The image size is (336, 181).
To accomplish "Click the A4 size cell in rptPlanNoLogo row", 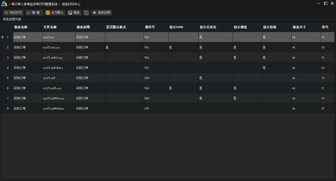I will click(306, 58).
